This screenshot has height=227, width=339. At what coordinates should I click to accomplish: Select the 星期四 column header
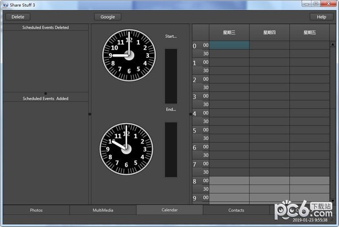(x=269, y=32)
